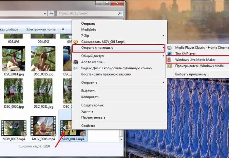This screenshot has height=158, width=229.
Task: Click the refresh arrows button
Action: pos(51,13)
